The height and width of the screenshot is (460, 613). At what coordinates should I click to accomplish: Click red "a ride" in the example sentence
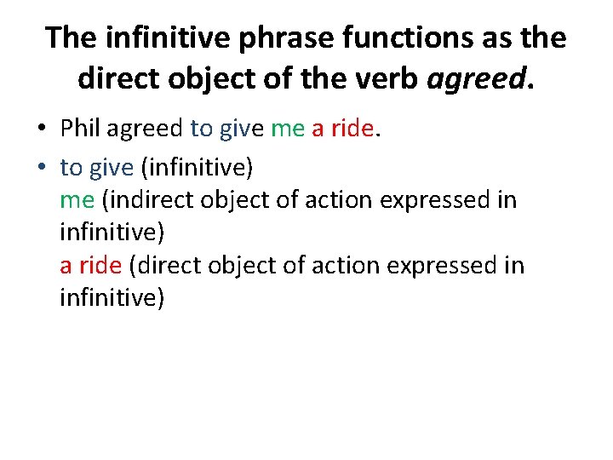[342, 129]
